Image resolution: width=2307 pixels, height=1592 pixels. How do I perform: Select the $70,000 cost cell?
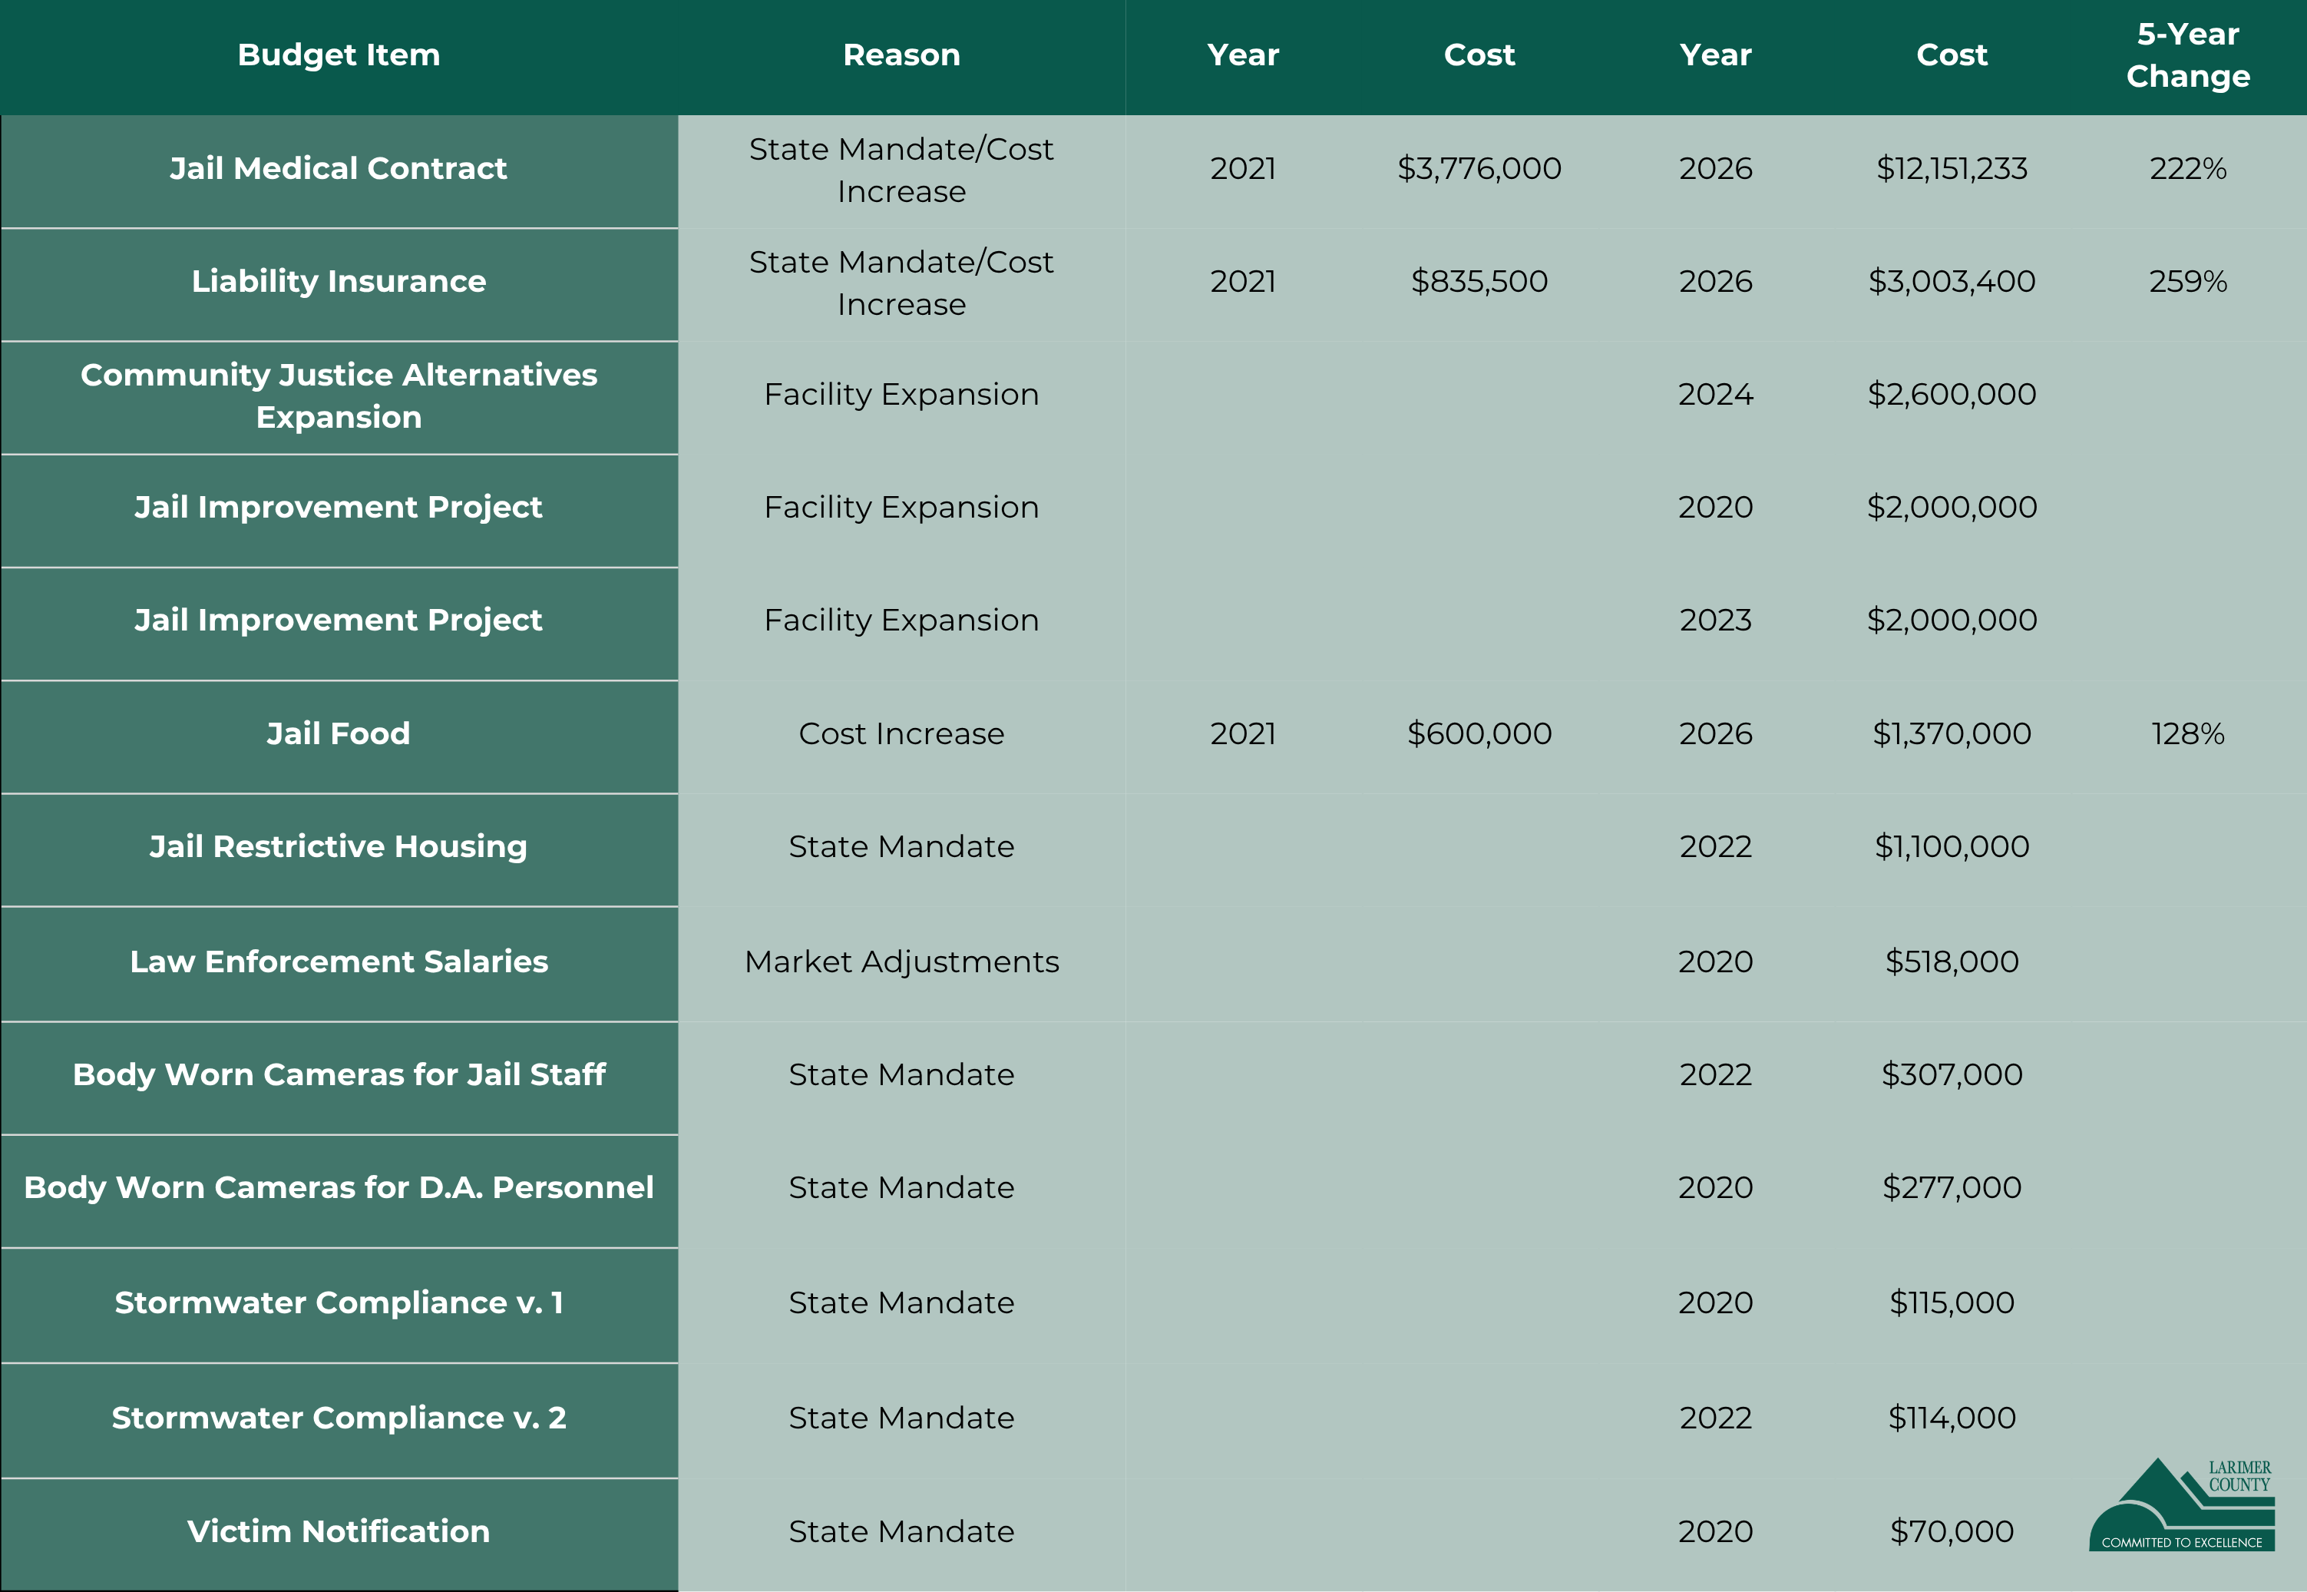[x=1952, y=1531]
